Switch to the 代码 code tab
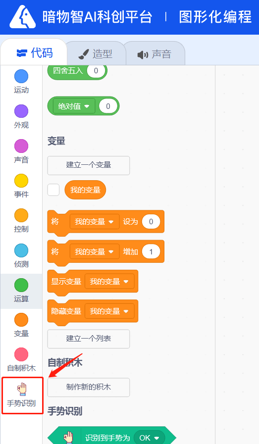This screenshot has height=444, width=259. (35, 53)
